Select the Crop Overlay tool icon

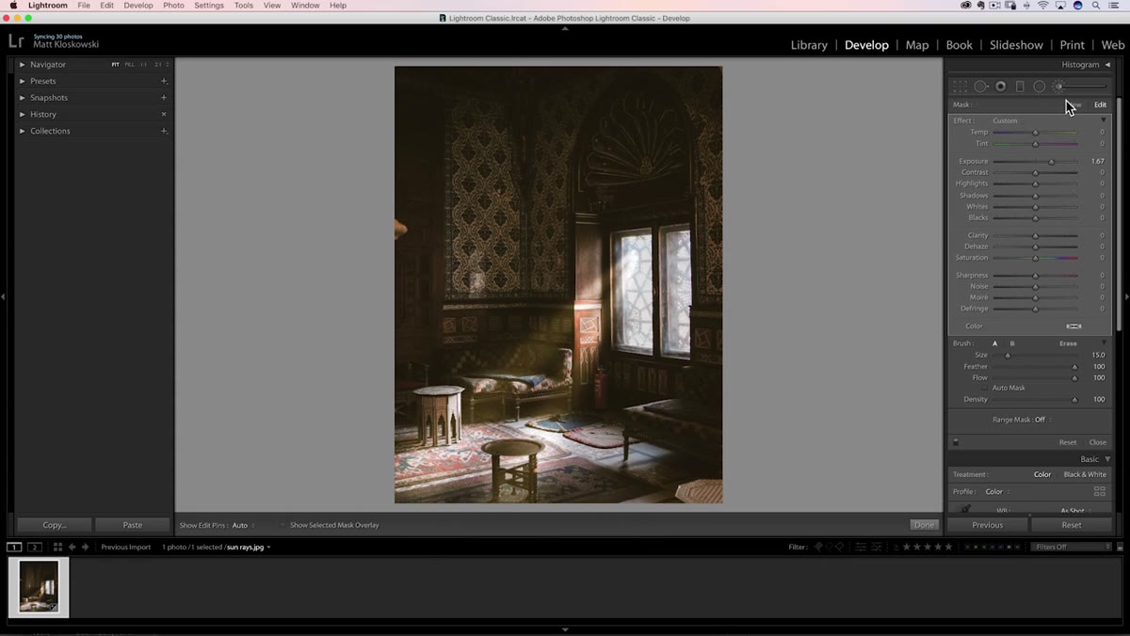click(960, 87)
